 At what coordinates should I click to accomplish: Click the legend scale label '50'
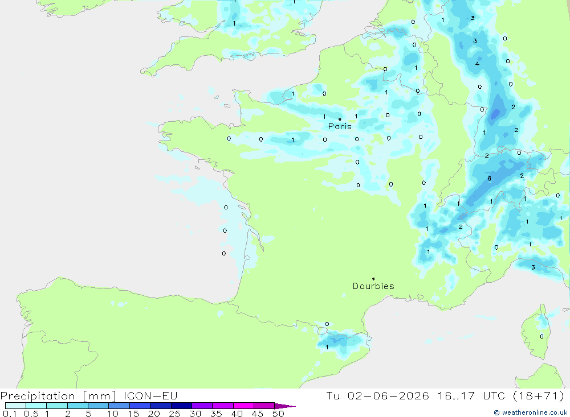pyautogui.click(x=279, y=414)
